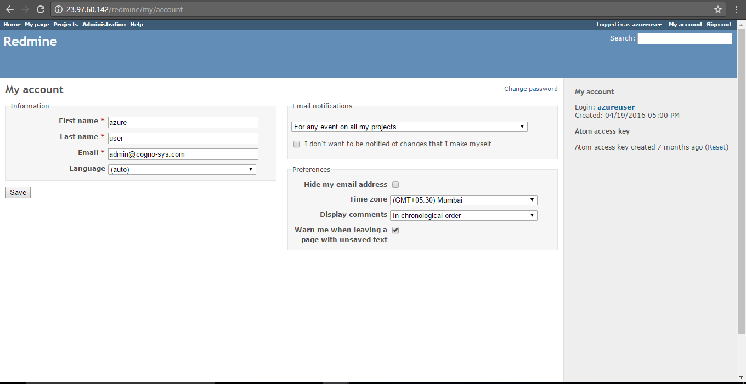Image resolution: width=746 pixels, height=384 pixels.
Task: Click the browser forward arrow icon
Action: click(25, 9)
